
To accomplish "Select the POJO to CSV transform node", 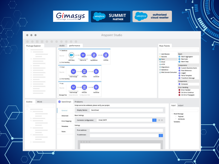I will point(83,55).
